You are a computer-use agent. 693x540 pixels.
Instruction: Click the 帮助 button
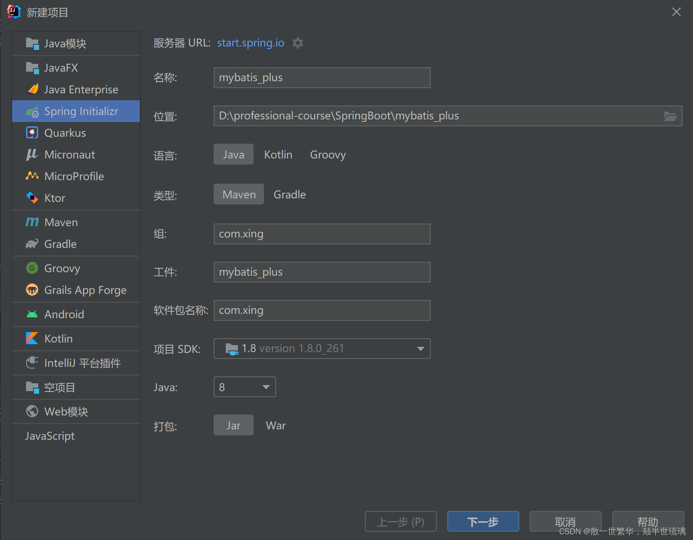[648, 521]
